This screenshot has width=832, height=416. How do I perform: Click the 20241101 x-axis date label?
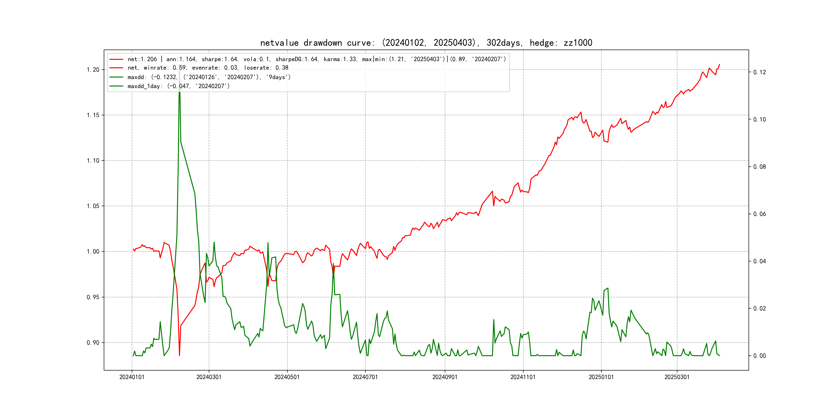click(x=523, y=377)
